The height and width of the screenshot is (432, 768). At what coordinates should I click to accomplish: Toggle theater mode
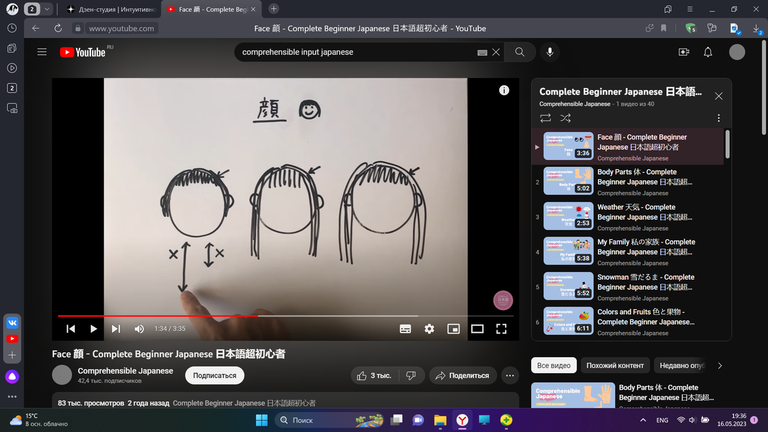point(477,329)
